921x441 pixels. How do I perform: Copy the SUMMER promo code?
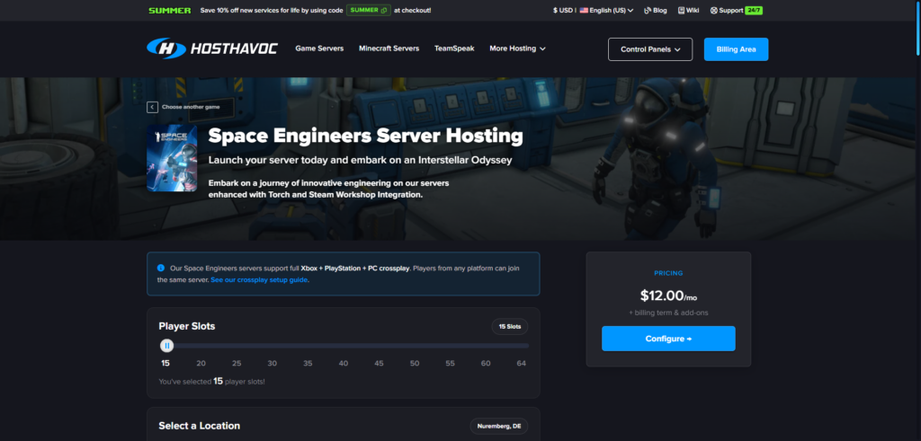pyautogui.click(x=368, y=10)
